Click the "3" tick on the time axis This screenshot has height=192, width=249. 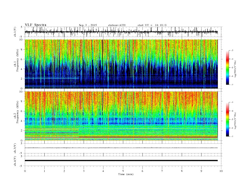click(x=84, y=171)
